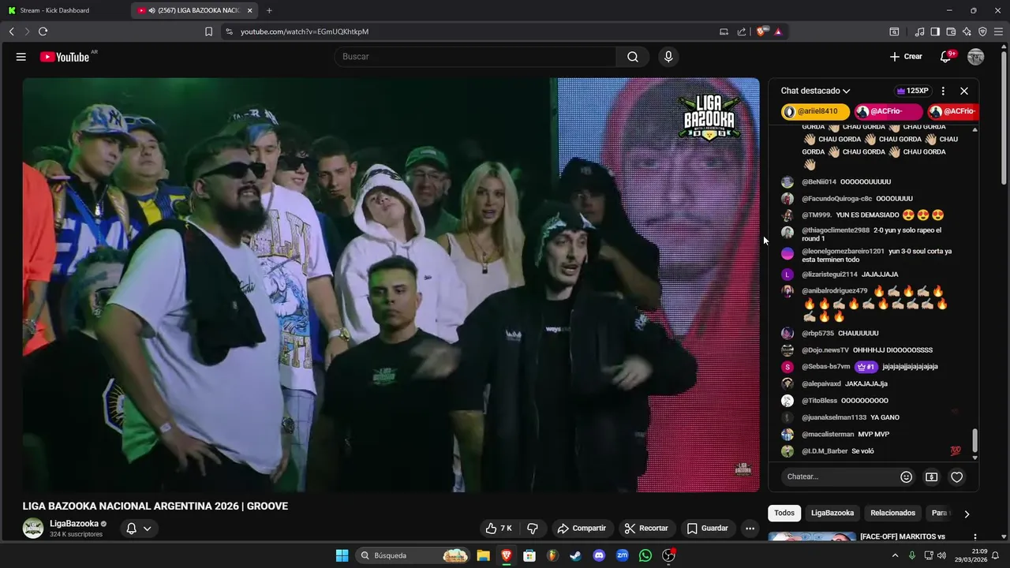The width and height of the screenshot is (1010, 568).
Task: Click the Guardar button
Action: point(707,529)
